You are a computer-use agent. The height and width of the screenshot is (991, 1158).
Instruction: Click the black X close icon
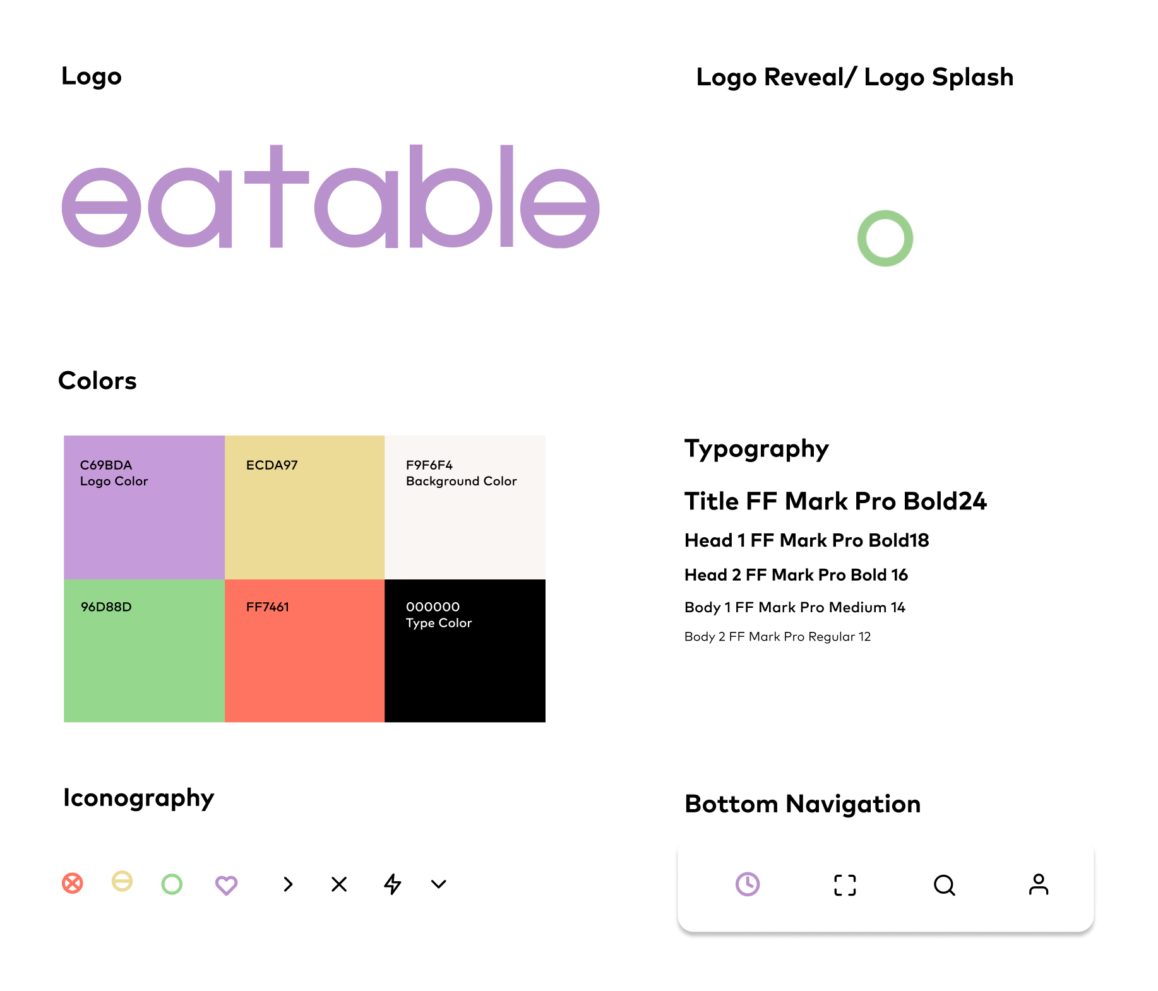point(339,884)
